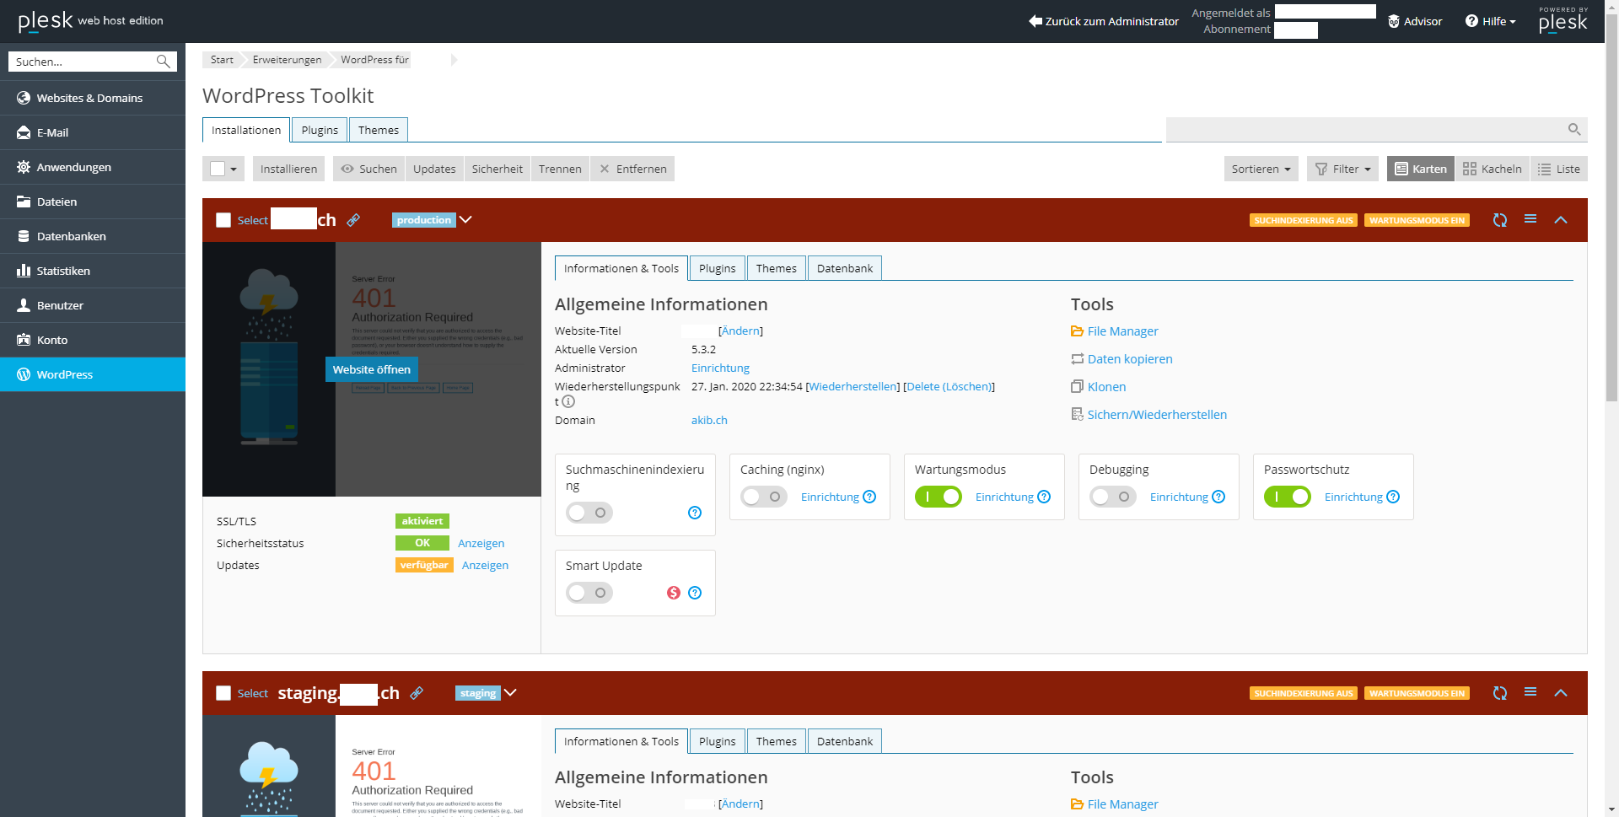Open production card Plugins tab

pos(718,268)
